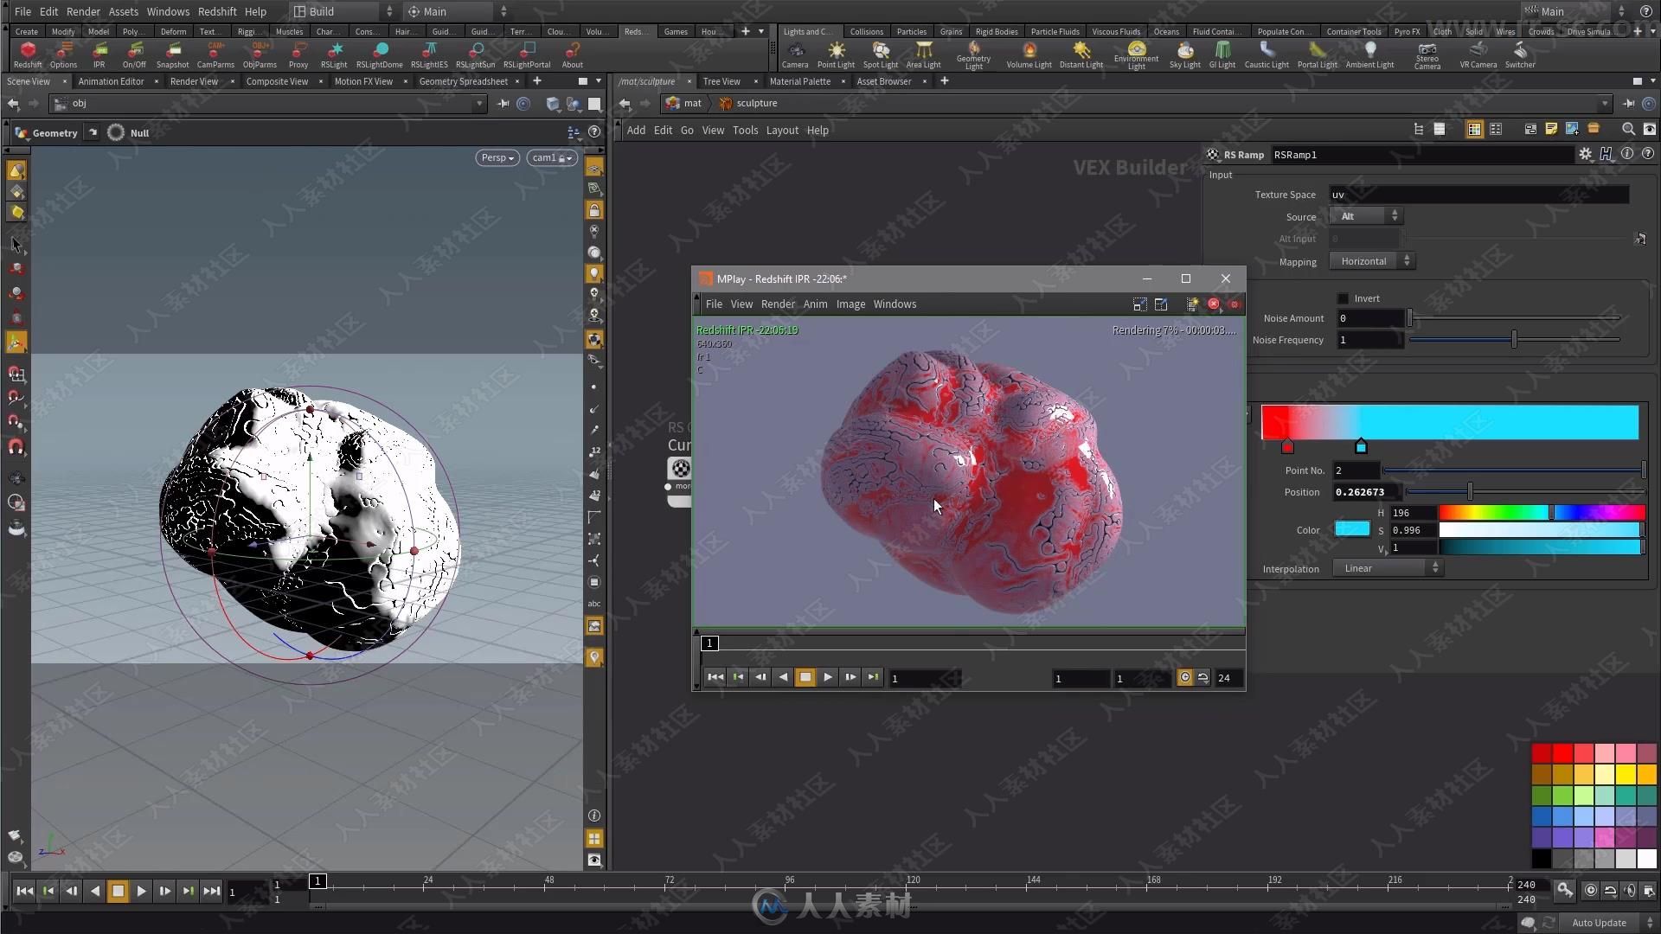Open the Build desktop dropdown

(343, 11)
